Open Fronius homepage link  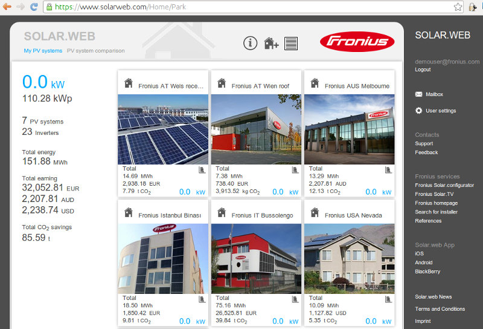coord(436,203)
